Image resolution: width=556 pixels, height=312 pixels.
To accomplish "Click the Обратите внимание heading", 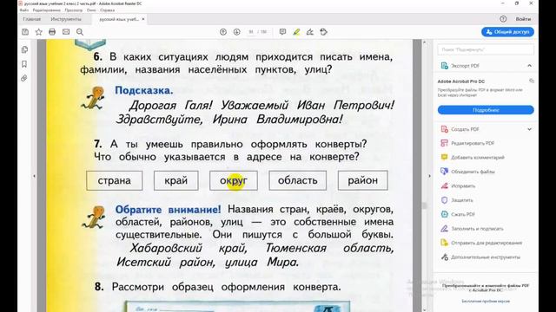I will click(x=168, y=209).
